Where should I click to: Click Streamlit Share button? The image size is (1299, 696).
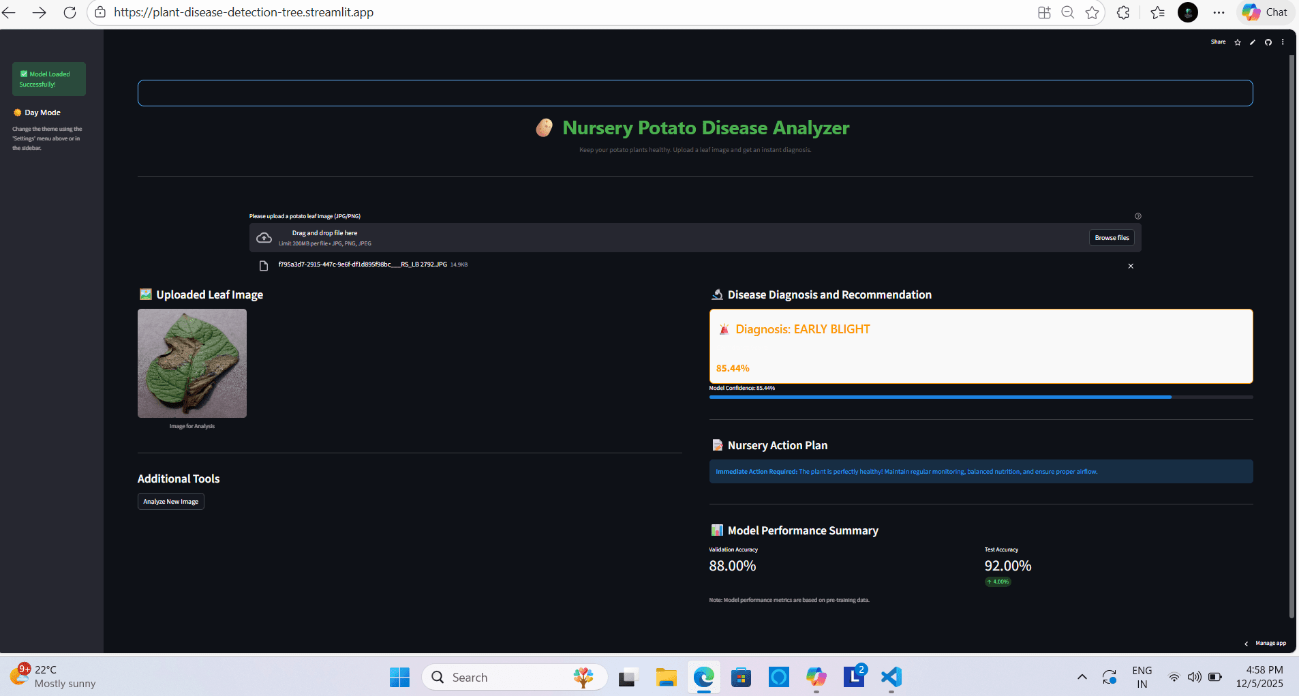point(1218,42)
